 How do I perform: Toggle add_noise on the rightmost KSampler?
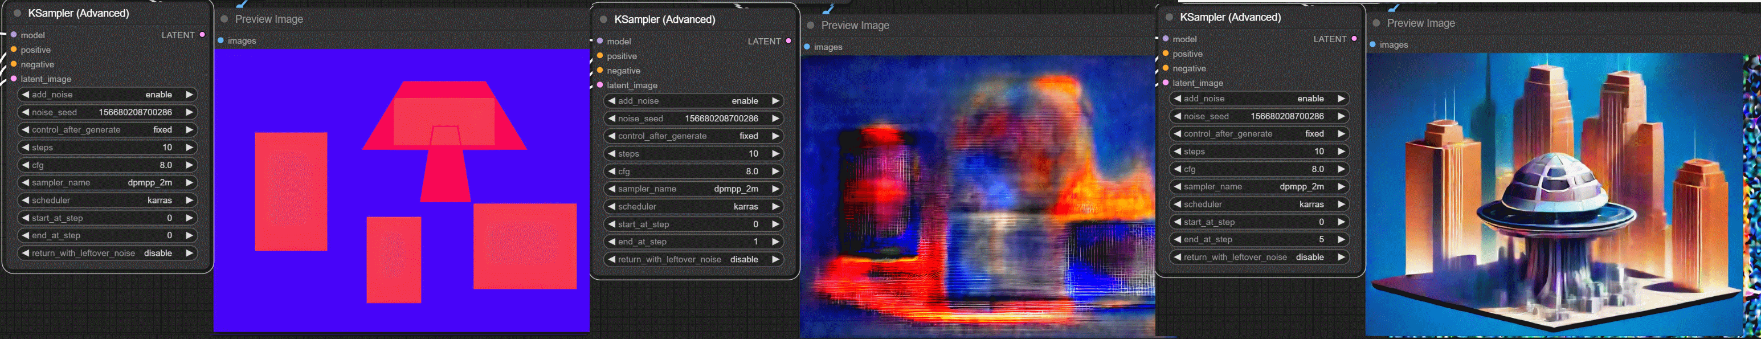click(x=1259, y=99)
